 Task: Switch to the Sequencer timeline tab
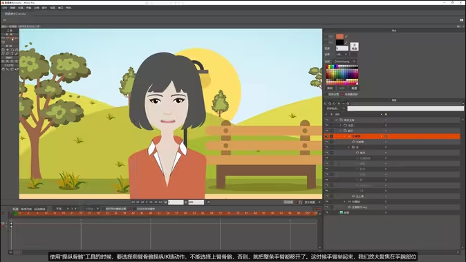pyautogui.click(x=26, y=209)
